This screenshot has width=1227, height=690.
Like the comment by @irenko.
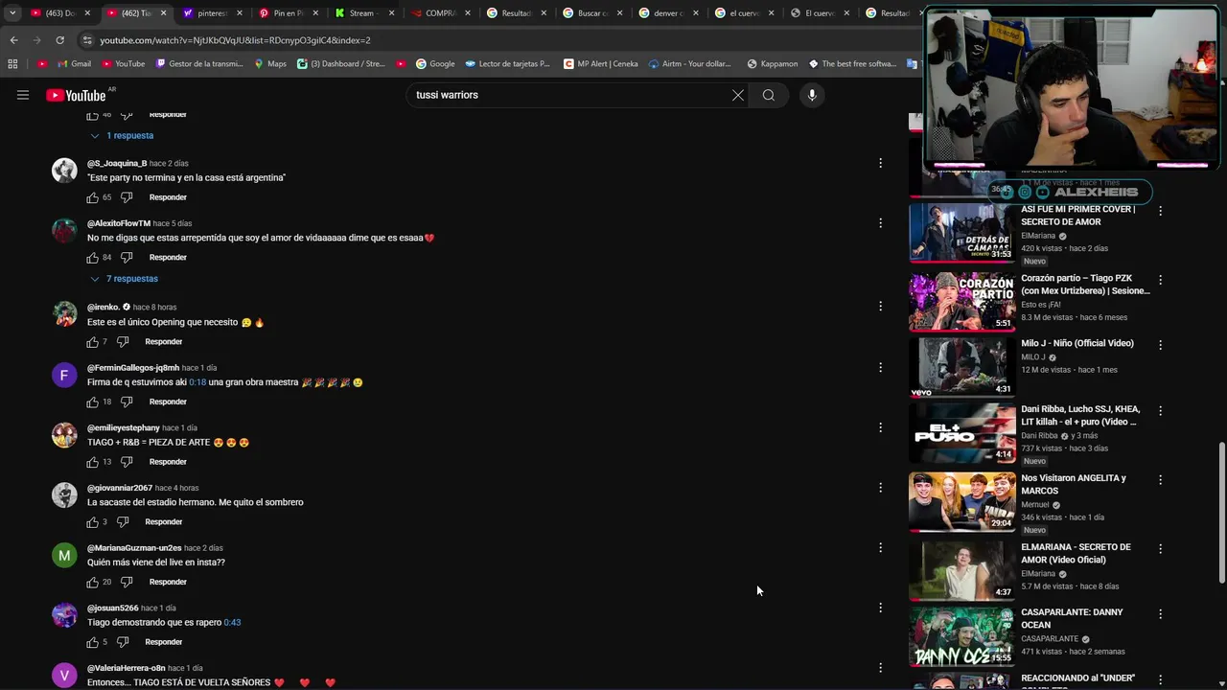(x=93, y=342)
